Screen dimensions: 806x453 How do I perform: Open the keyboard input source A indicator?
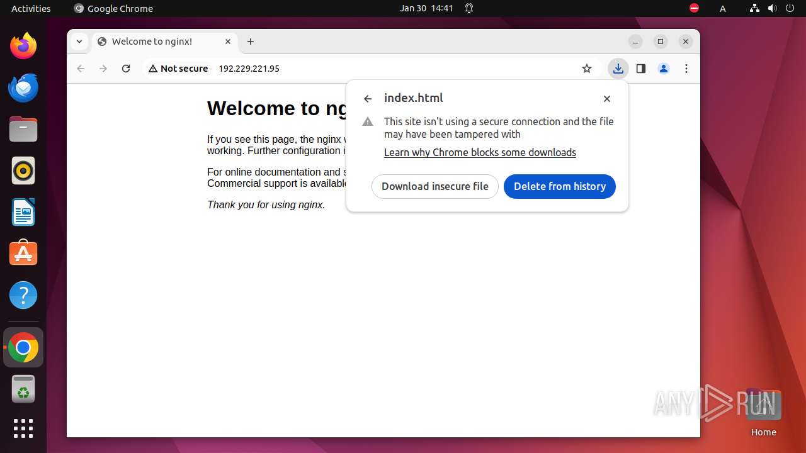[x=723, y=8]
